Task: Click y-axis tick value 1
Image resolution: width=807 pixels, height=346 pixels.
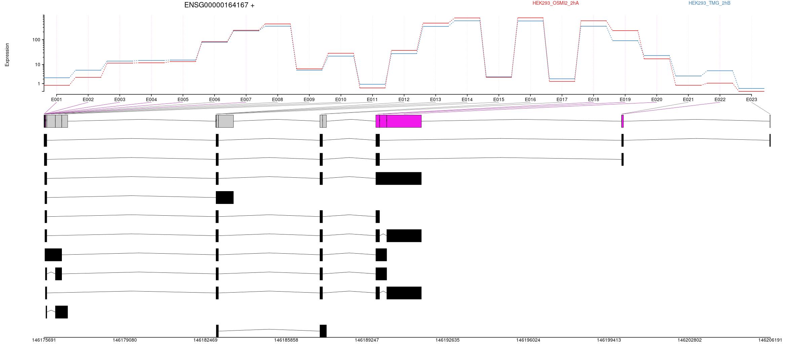Action: tap(39, 84)
